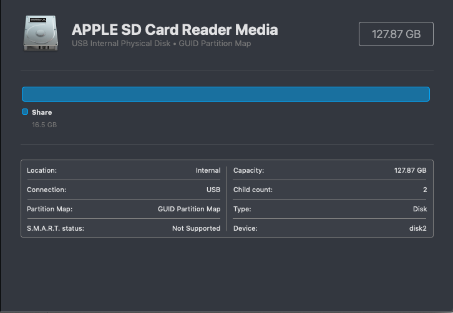Select the Share partition label
Viewport: 453px width, 313px height.
(x=42, y=112)
